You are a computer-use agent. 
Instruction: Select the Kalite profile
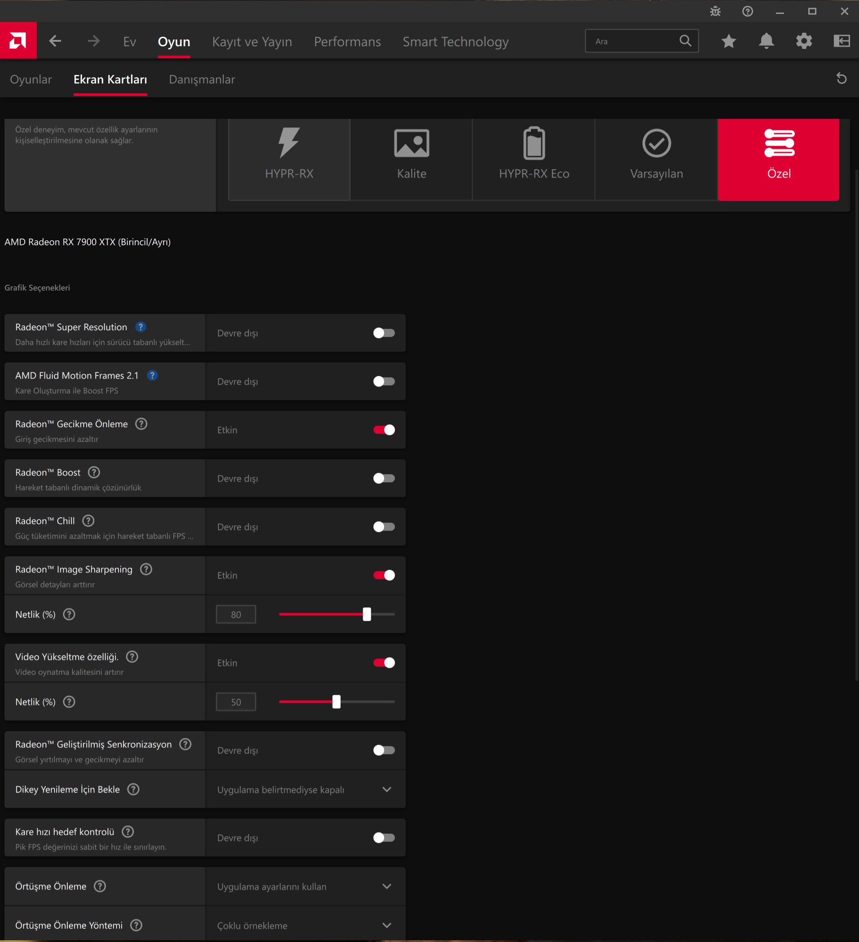pyautogui.click(x=412, y=159)
